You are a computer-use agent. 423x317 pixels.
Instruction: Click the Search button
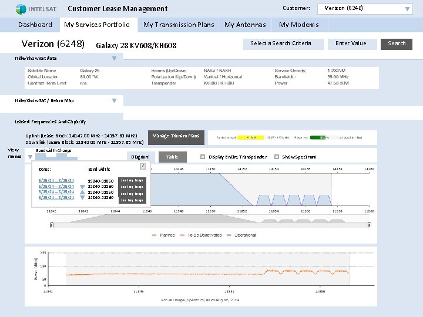[x=397, y=43]
